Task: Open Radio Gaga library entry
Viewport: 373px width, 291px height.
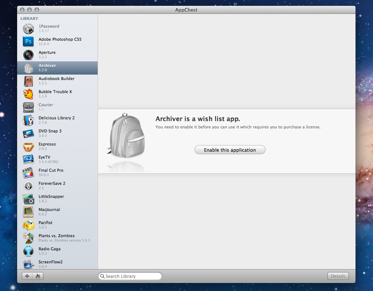Action: click(x=57, y=251)
